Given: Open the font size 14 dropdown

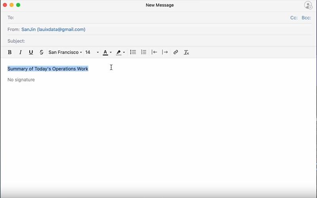Looking at the screenshot, I should point(92,52).
